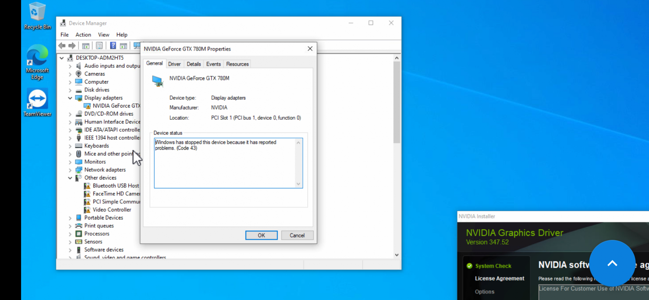Click the monitor icon next to Computer
The image size is (649, 300).
coord(79,82)
